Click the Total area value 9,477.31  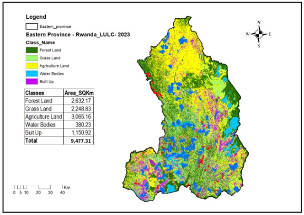(x=79, y=141)
